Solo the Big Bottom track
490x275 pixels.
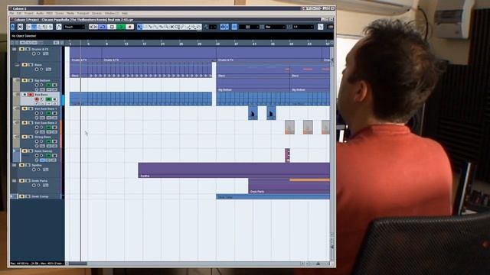click(x=31, y=80)
